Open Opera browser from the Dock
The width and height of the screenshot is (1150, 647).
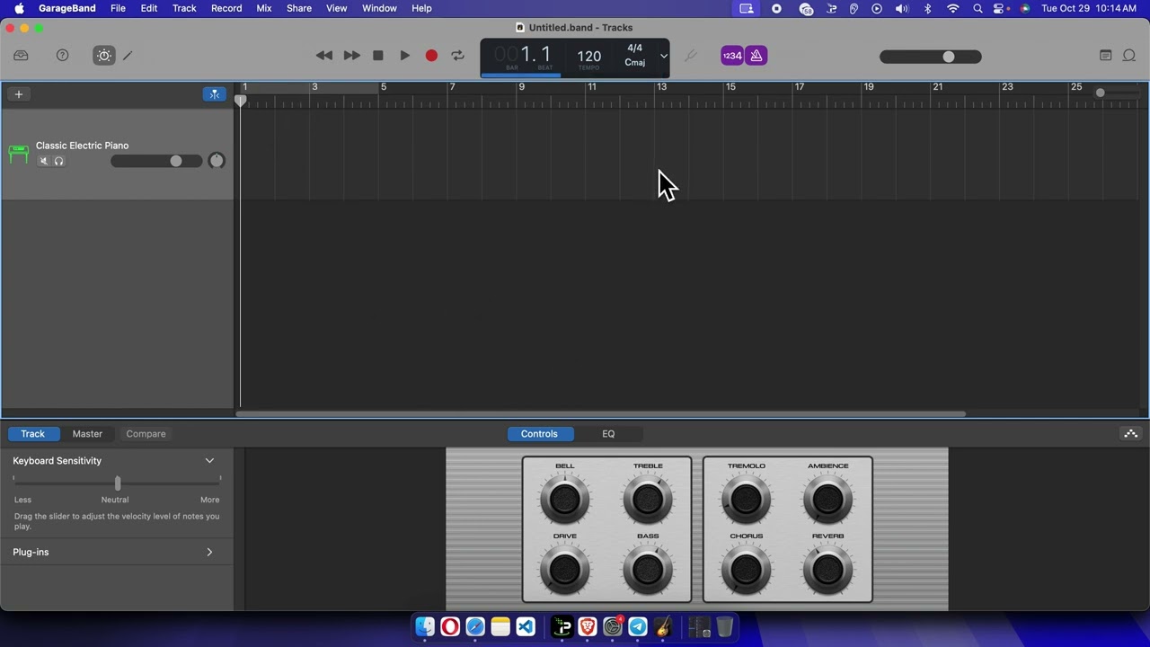pos(450,626)
